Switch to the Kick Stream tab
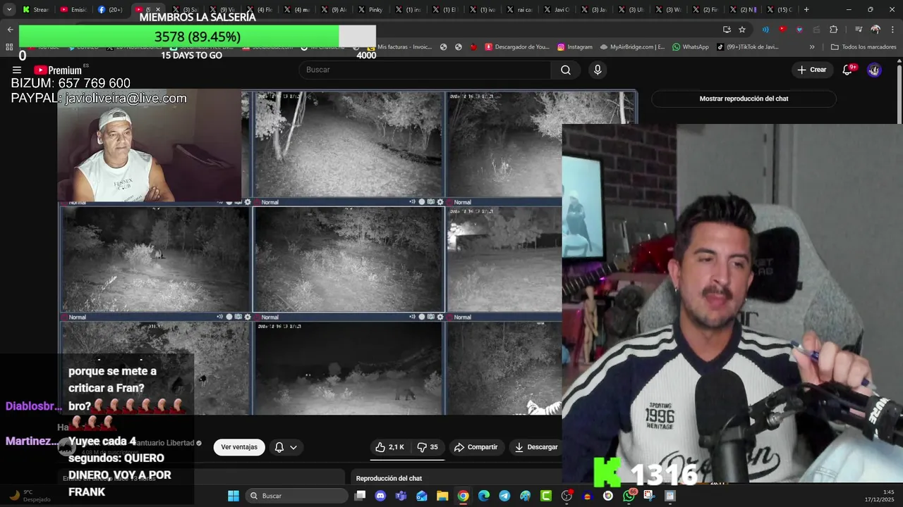The width and height of the screenshot is (903, 507). tap(35, 10)
